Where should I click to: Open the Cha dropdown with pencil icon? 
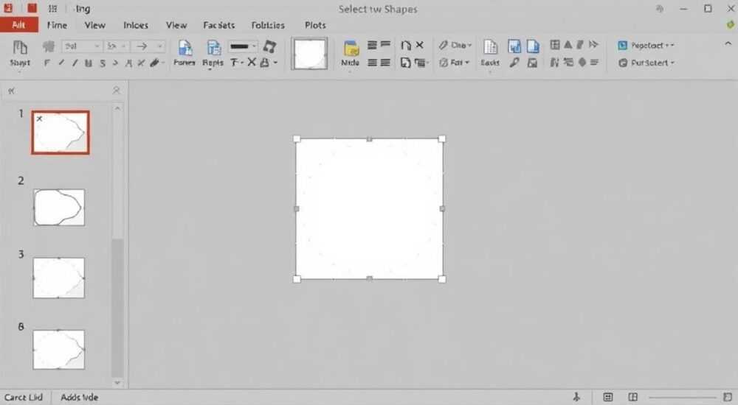tap(455, 45)
